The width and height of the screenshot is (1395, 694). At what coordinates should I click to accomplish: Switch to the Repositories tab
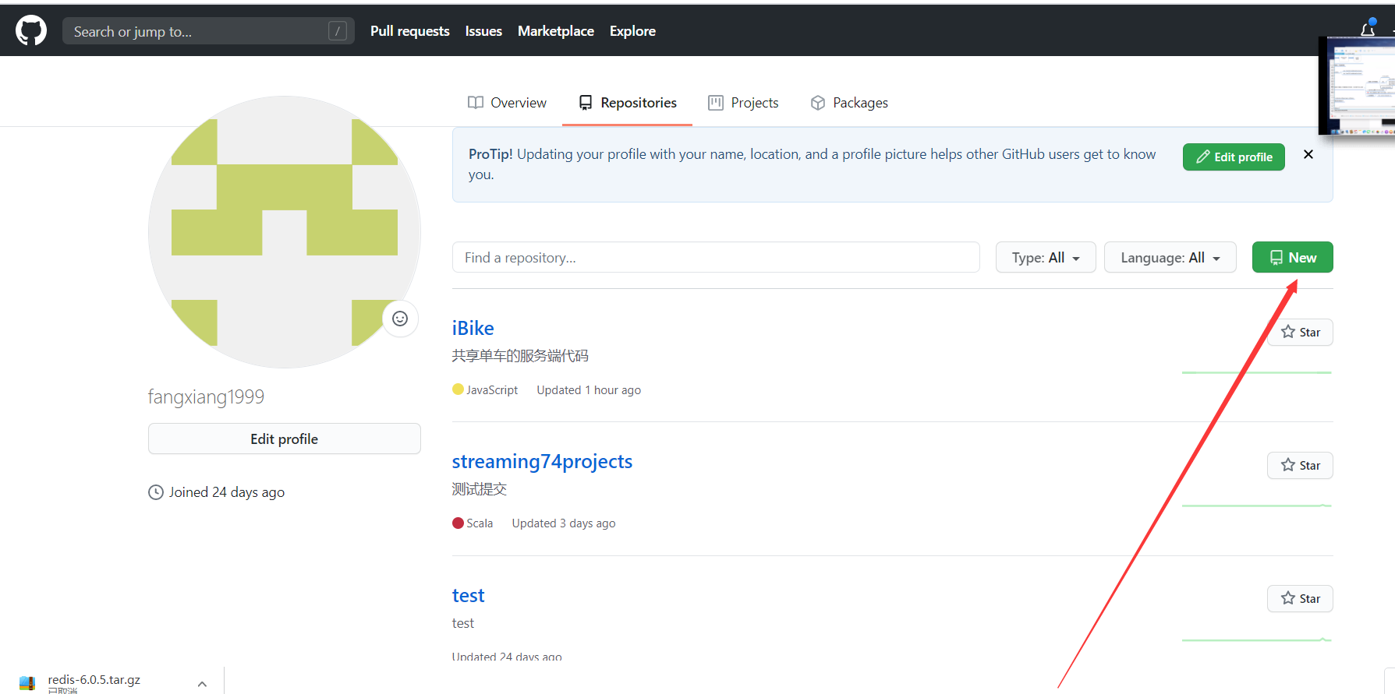(628, 103)
